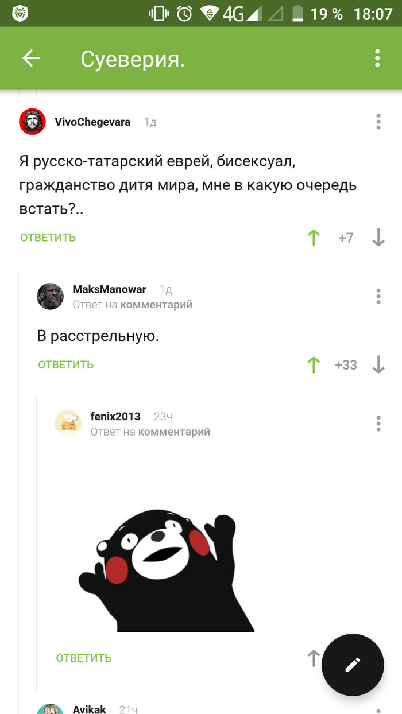Follow 'комментарий' link under MaksManowar's name

coord(156,305)
